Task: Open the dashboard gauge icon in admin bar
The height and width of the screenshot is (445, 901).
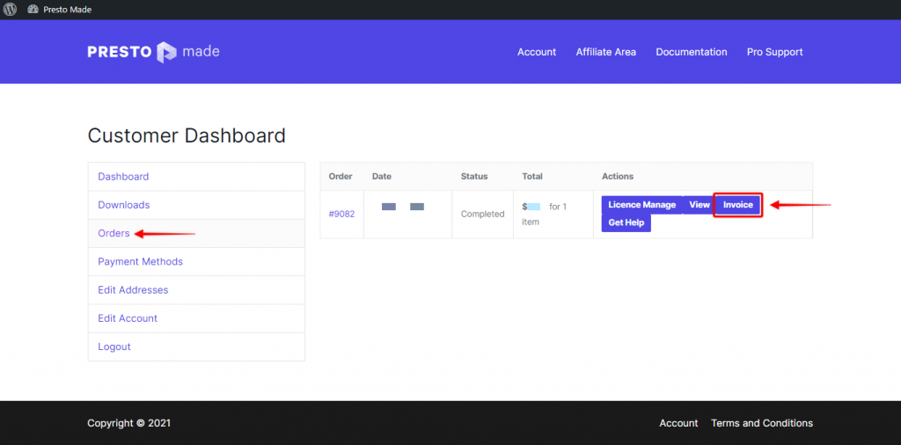Action: click(x=33, y=10)
